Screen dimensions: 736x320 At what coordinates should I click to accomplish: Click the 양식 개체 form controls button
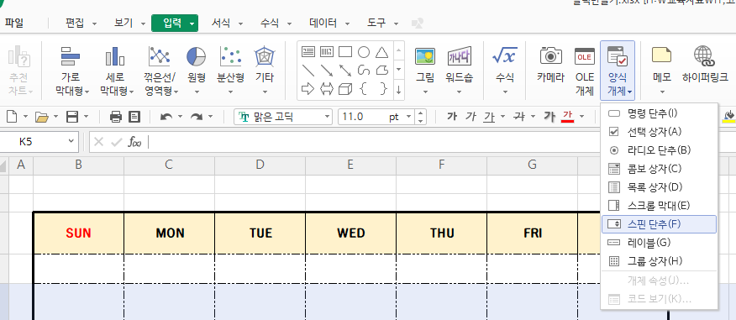coord(618,71)
